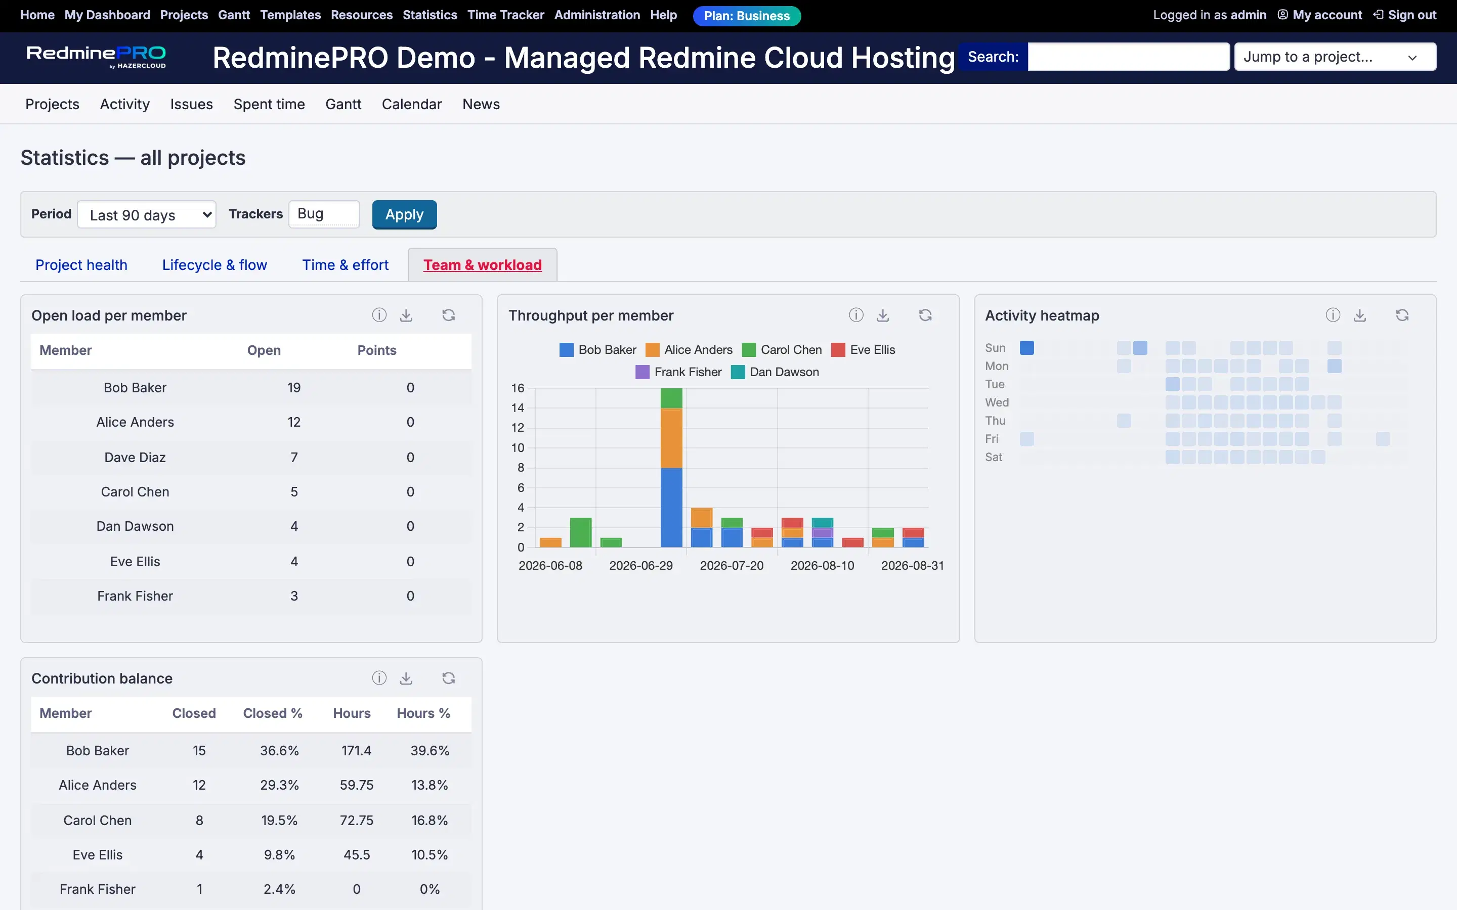Viewport: 1457px width, 910px height.
Task: Toggle Eve Ellis legend series
Action: pos(863,350)
